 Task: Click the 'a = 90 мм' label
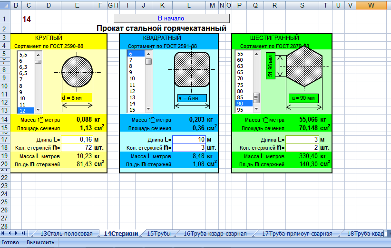click(303, 98)
